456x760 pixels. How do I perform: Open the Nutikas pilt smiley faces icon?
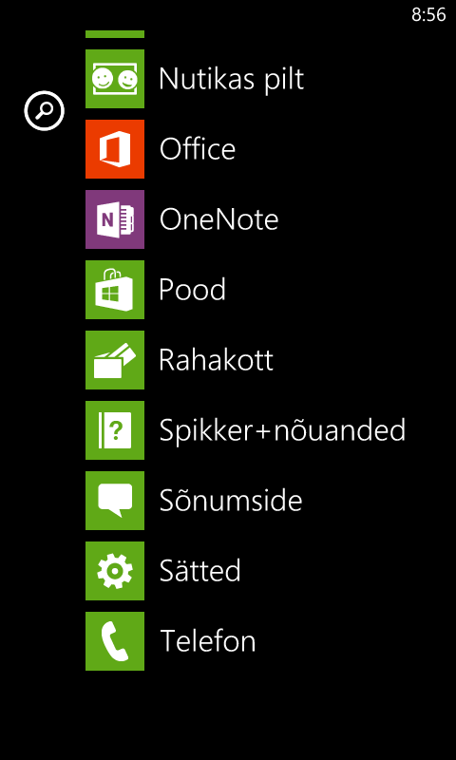115,79
